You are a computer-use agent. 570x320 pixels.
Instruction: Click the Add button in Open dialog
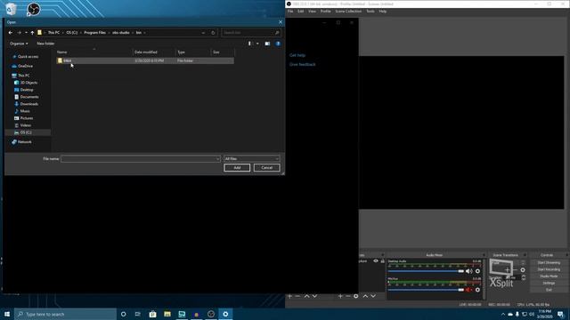[237, 168]
